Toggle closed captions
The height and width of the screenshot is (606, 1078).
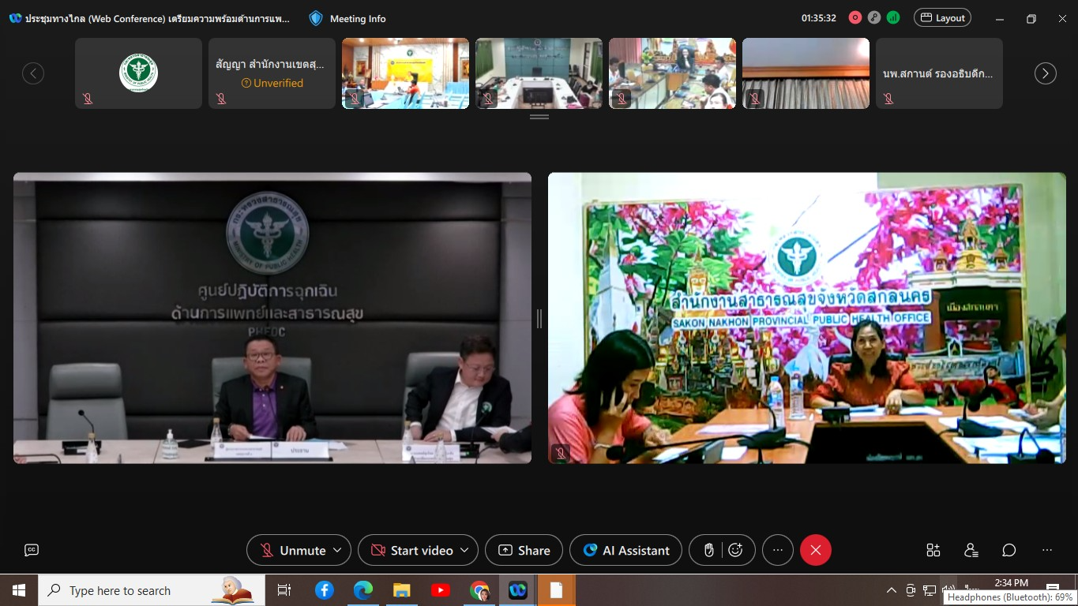click(32, 550)
